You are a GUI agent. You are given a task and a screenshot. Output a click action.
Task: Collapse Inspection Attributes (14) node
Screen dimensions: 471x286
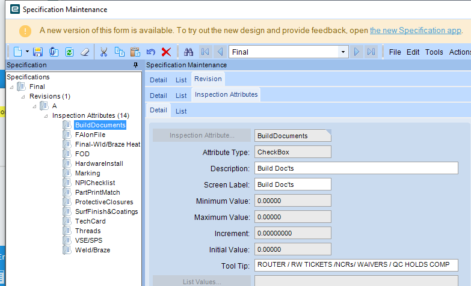point(46,116)
